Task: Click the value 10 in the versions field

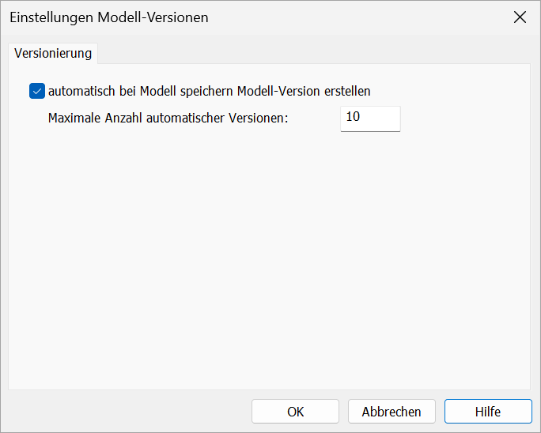Action: [353, 116]
